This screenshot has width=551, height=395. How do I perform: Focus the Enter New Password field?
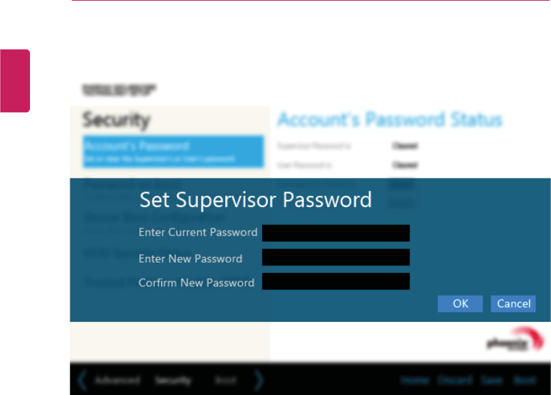[x=335, y=257]
